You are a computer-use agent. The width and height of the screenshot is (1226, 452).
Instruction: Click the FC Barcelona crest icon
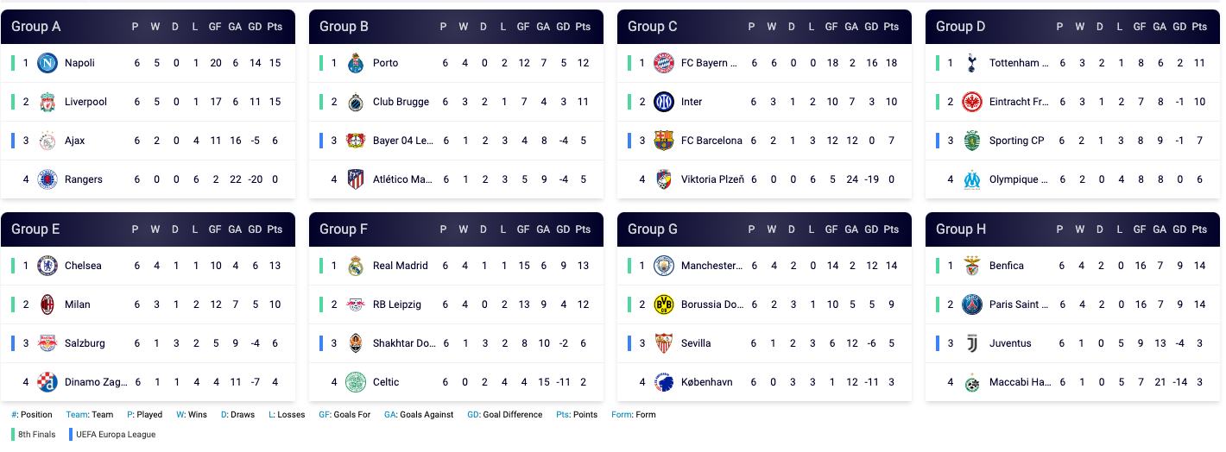pos(664,141)
